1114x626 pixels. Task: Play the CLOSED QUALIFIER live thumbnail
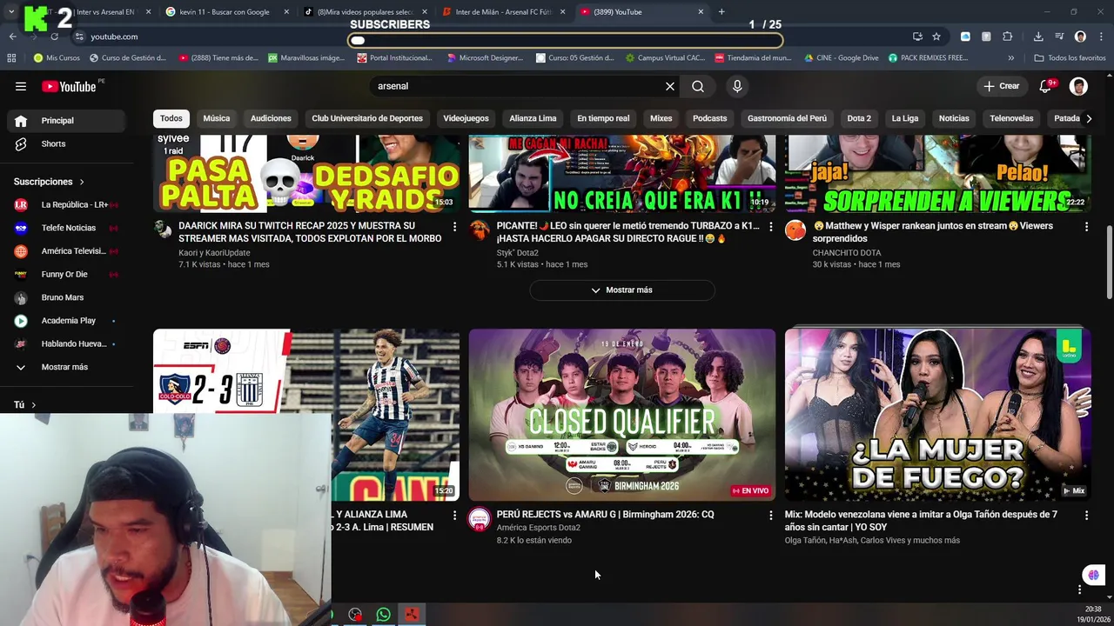pos(622,415)
